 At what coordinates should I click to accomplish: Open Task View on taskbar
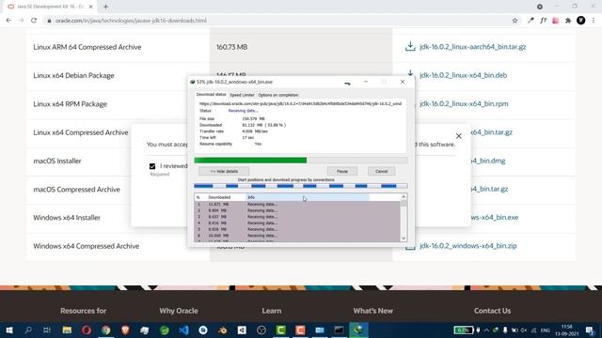47,330
